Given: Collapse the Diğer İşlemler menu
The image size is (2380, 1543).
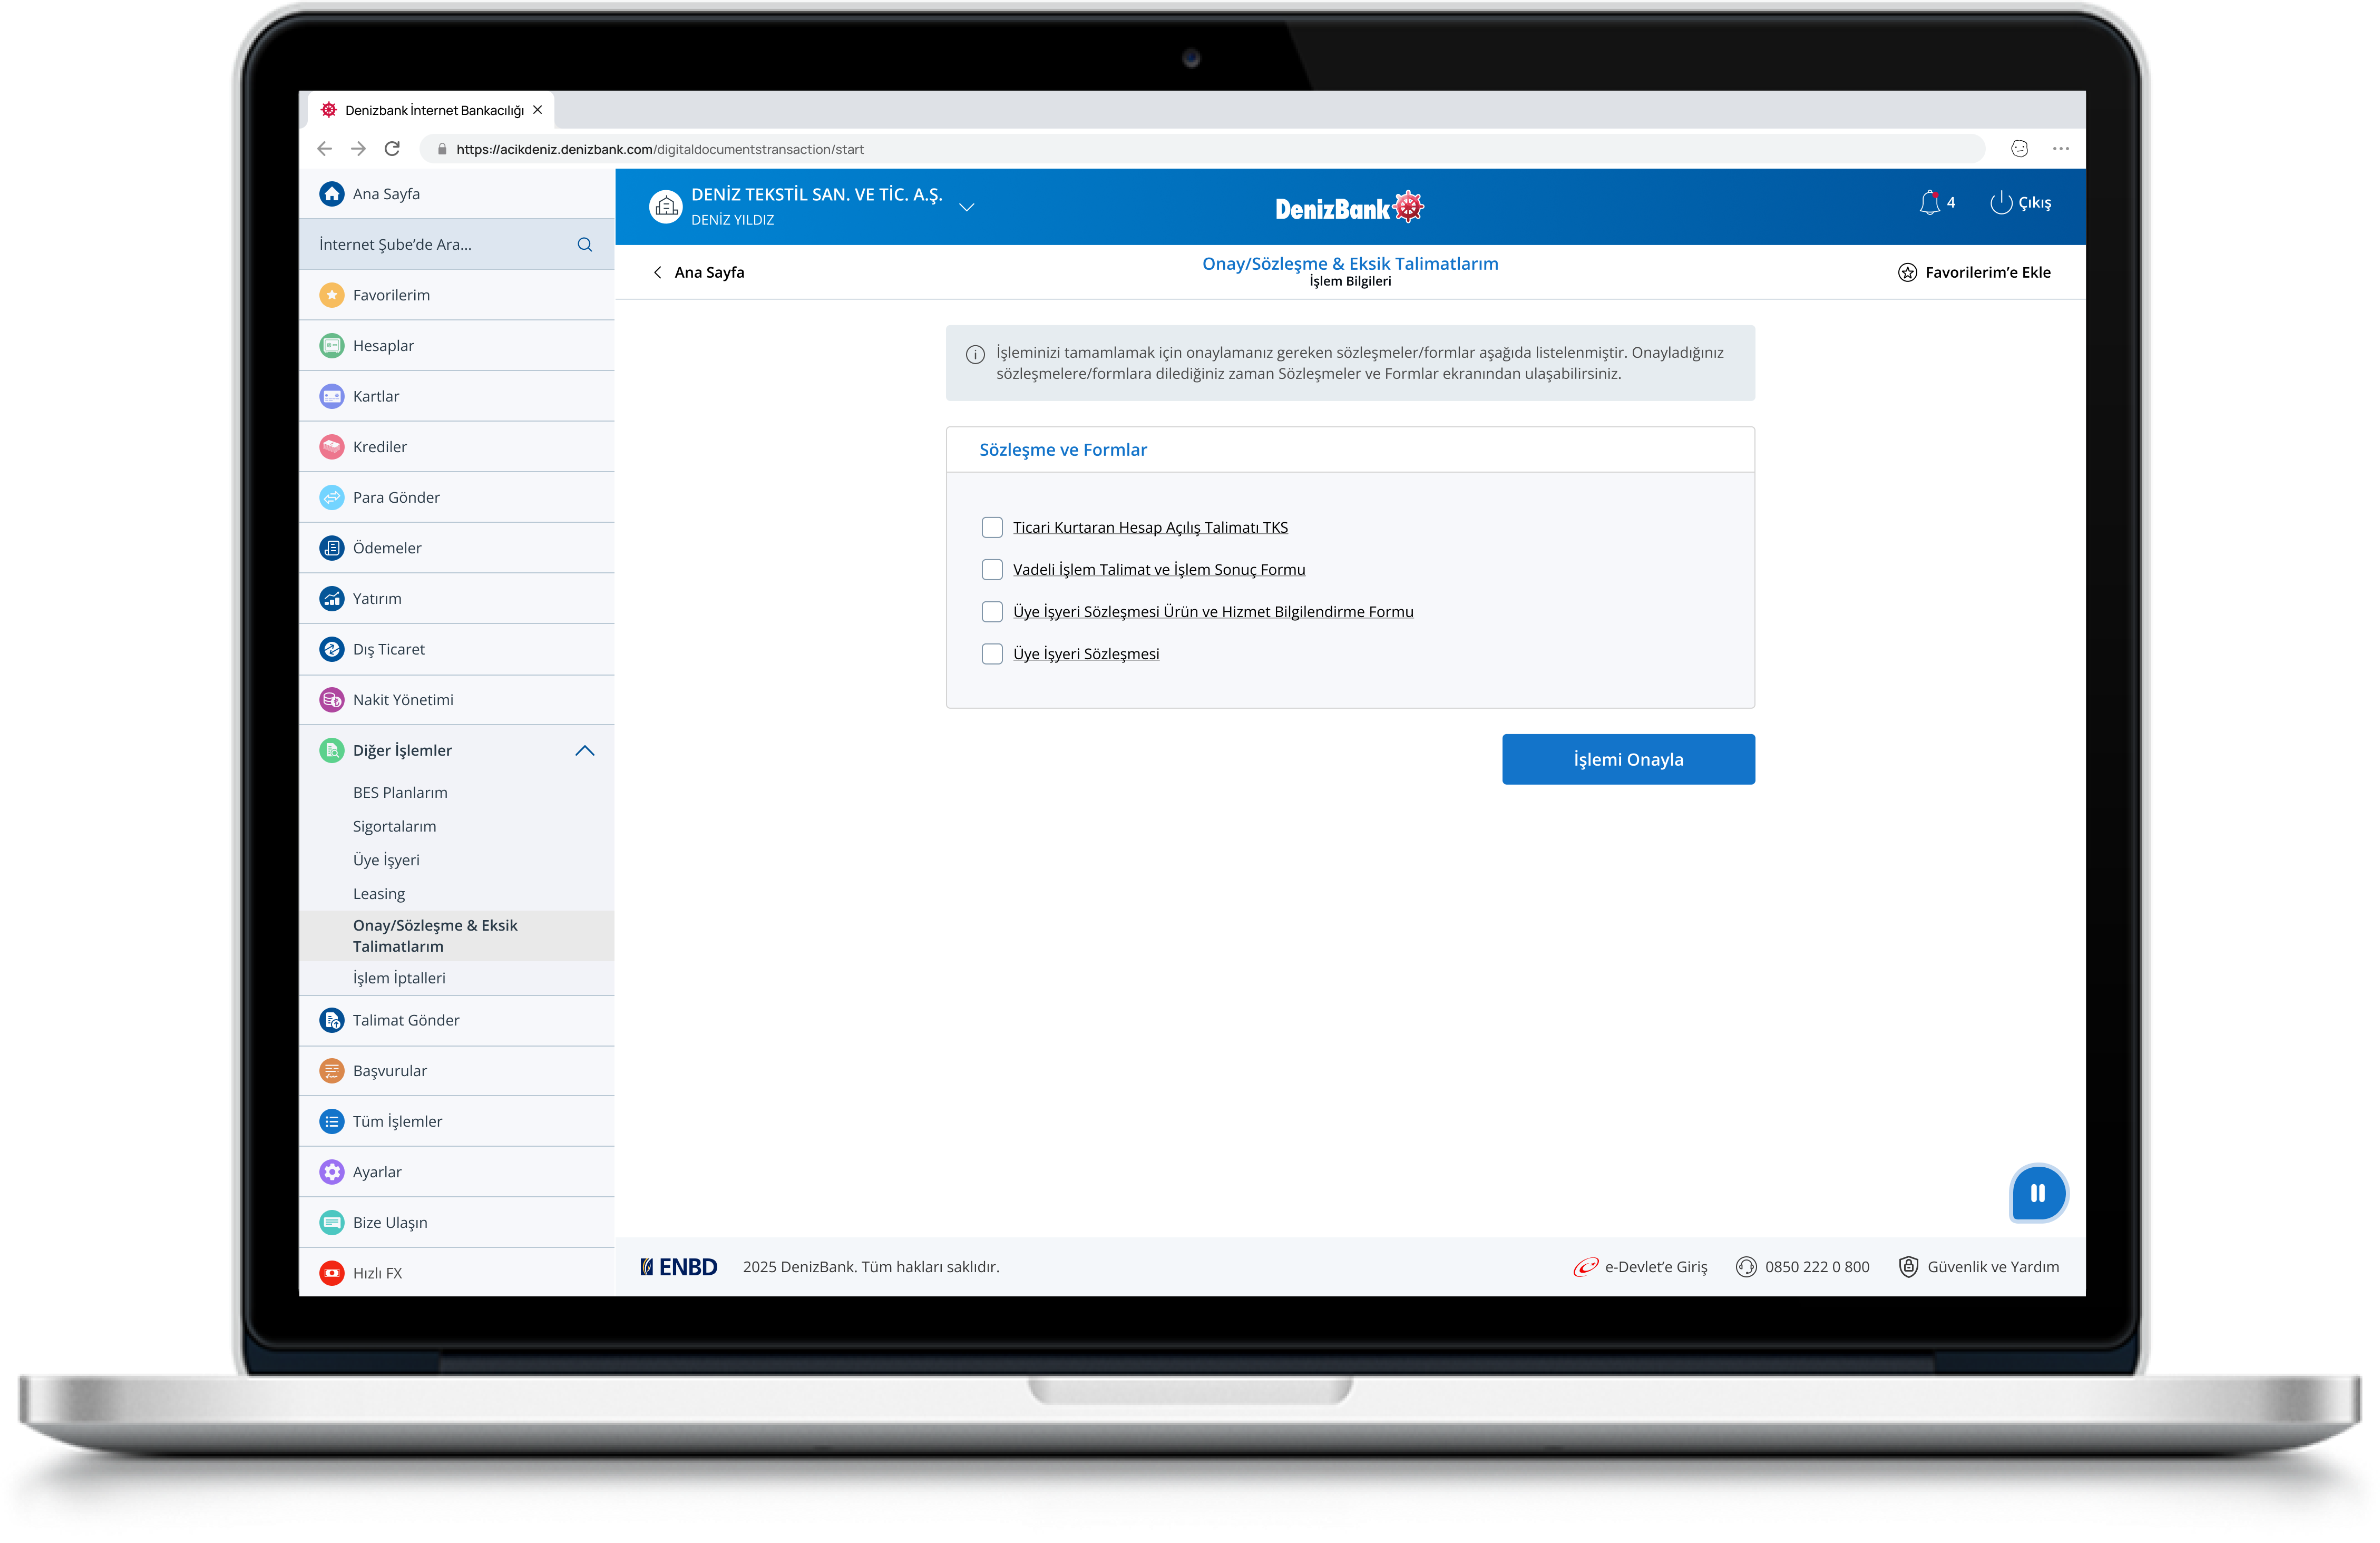Looking at the screenshot, I should tap(585, 751).
